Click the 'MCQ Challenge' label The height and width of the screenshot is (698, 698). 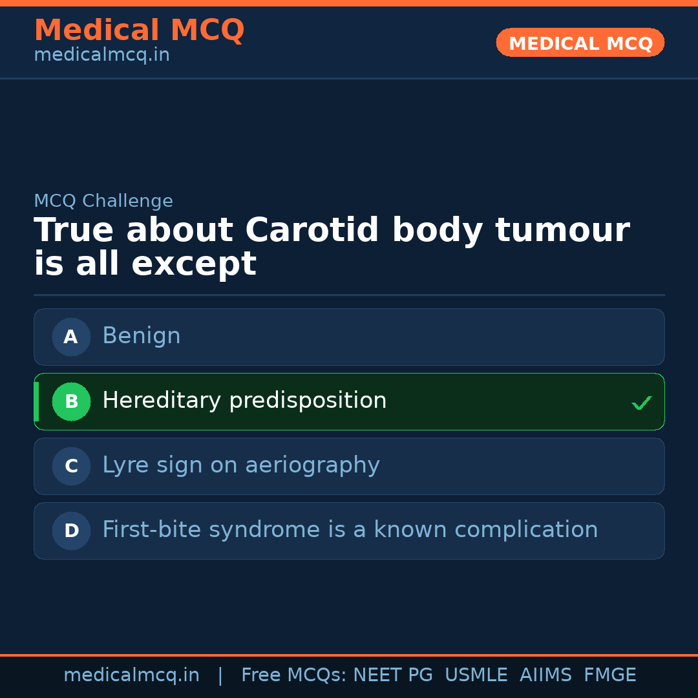[103, 201]
